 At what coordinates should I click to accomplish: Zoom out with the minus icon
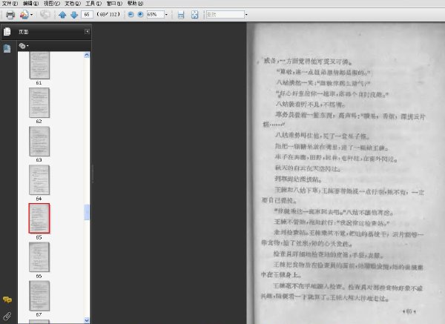click(x=131, y=15)
